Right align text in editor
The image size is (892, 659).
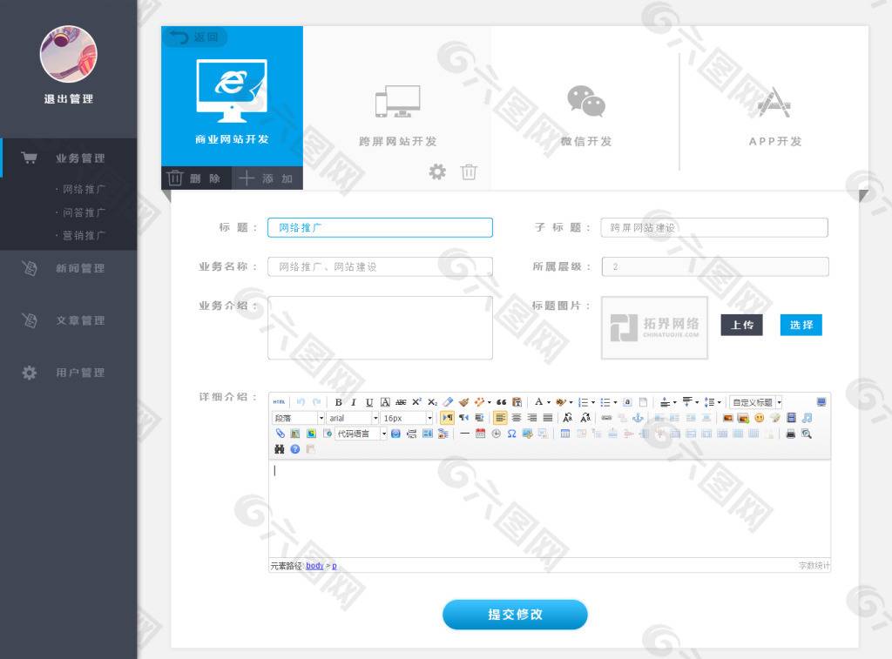point(531,418)
